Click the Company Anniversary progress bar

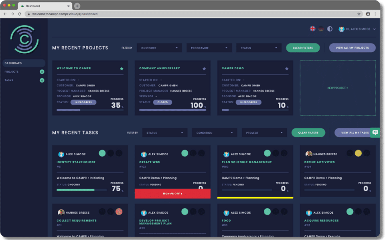(172, 110)
